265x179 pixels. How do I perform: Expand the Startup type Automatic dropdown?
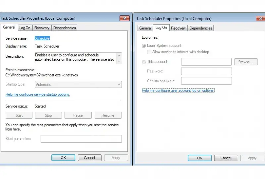(78, 85)
